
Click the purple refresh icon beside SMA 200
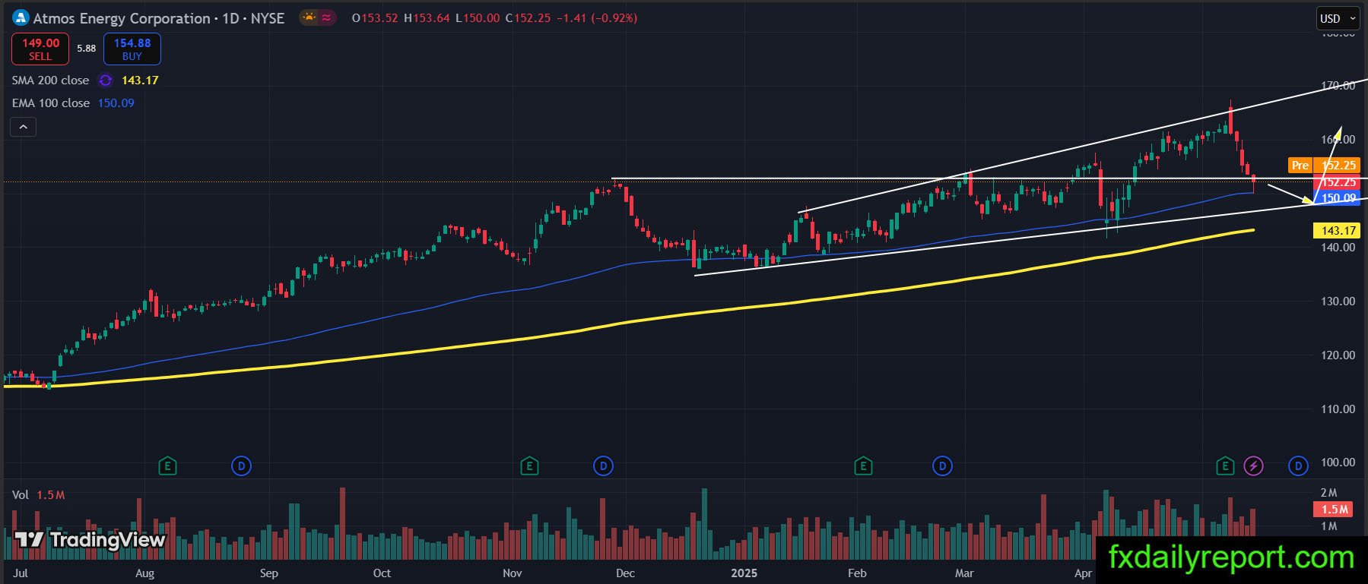(x=106, y=80)
